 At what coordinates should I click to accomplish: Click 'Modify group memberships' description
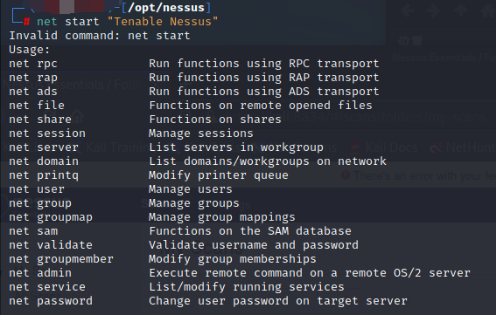click(x=233, y=259)
